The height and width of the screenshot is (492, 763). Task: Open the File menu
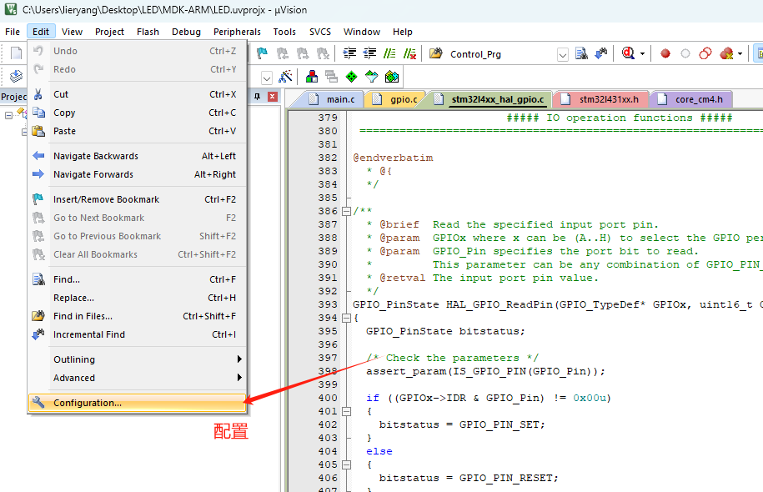click(x=13, y=32)
